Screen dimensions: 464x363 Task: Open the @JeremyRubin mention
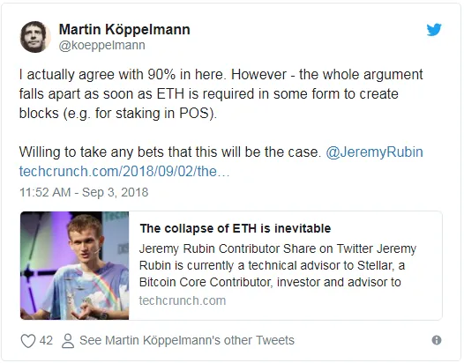coord(374,152)
